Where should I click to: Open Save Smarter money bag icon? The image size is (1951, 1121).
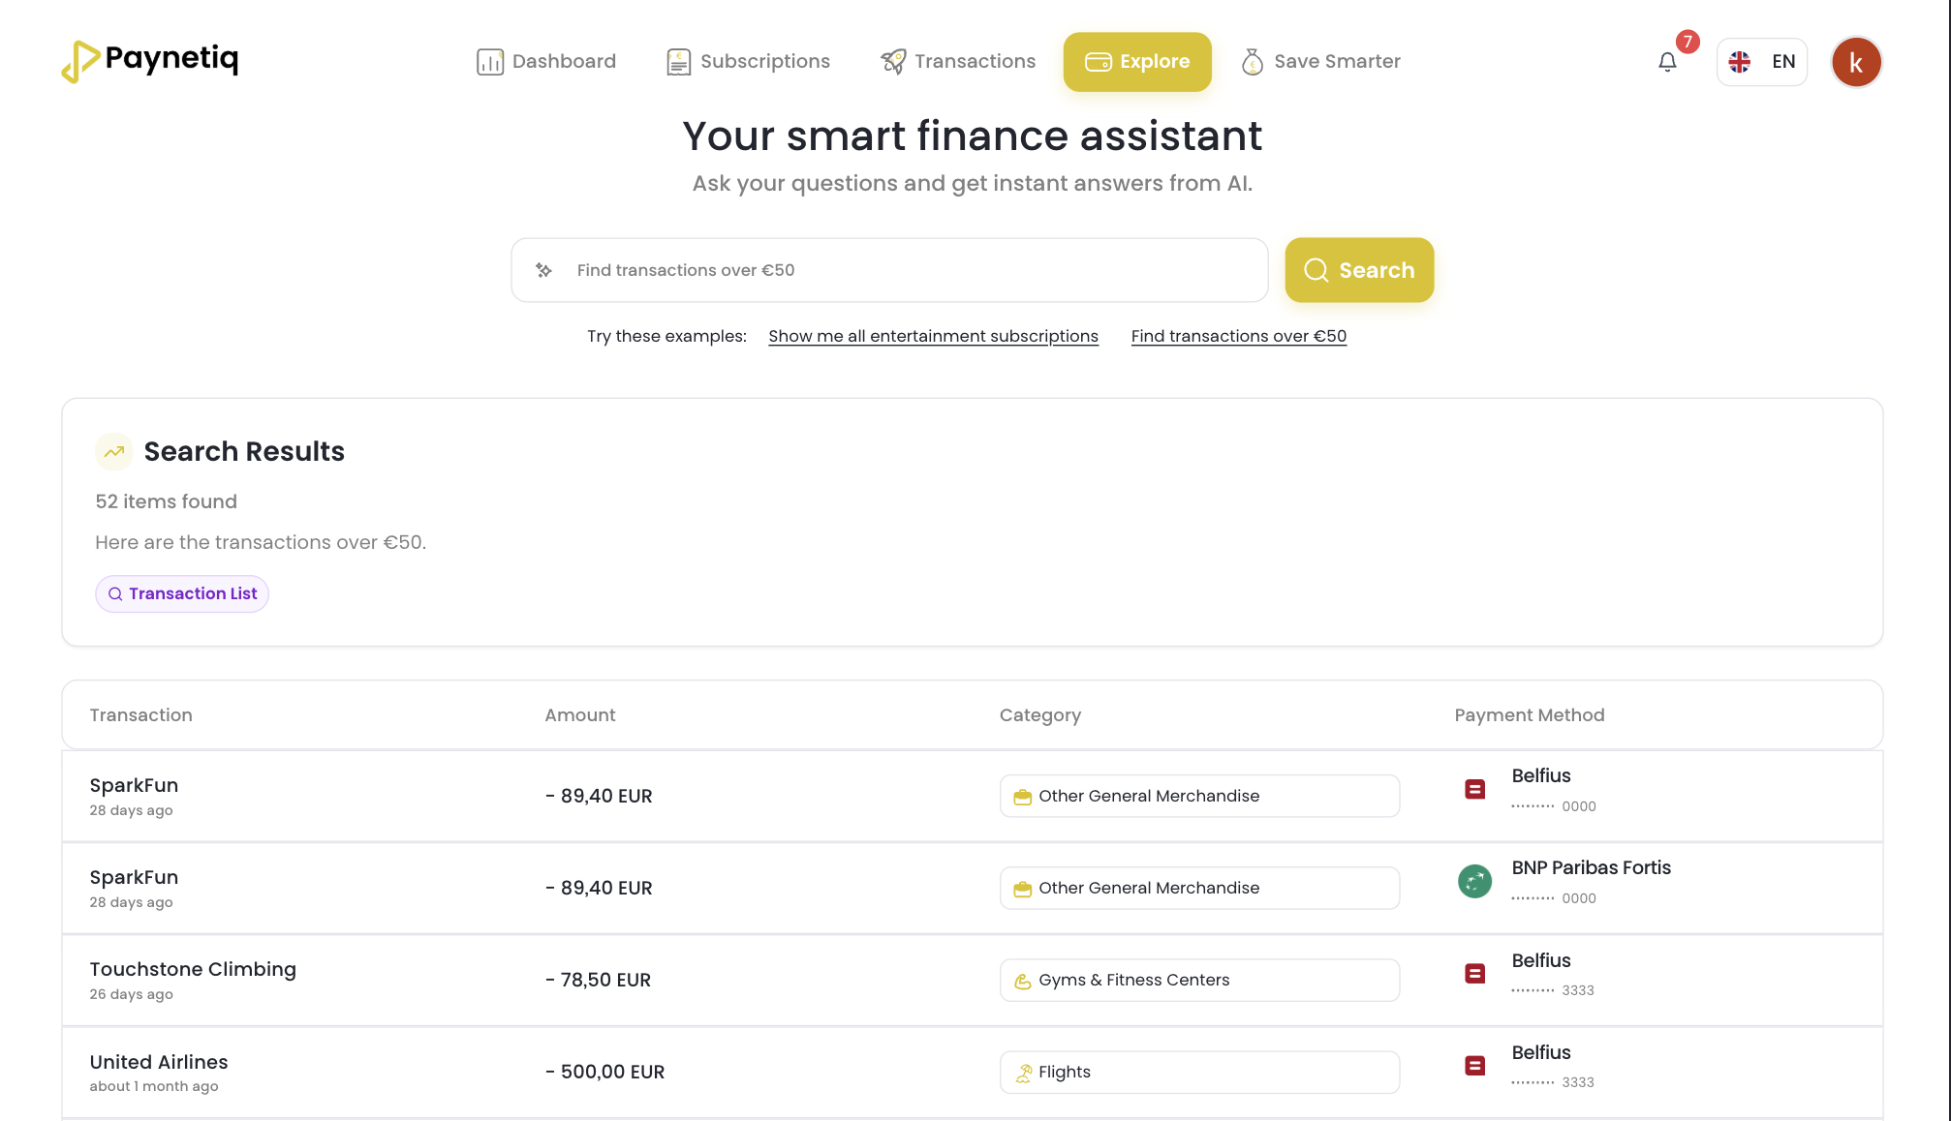[x=1251, y=61]
